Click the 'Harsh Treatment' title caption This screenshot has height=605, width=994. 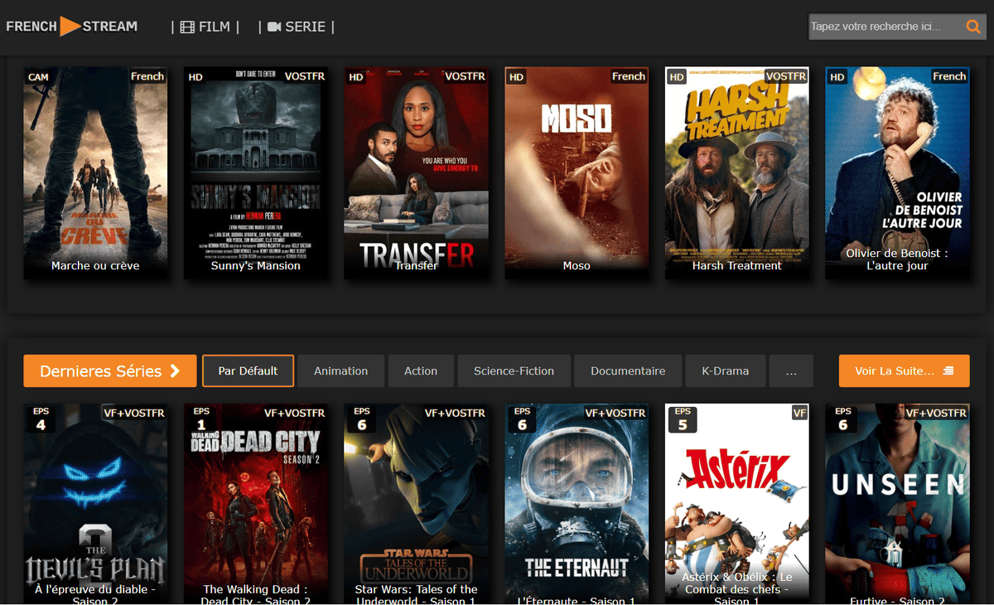click(x=737, y=266)
